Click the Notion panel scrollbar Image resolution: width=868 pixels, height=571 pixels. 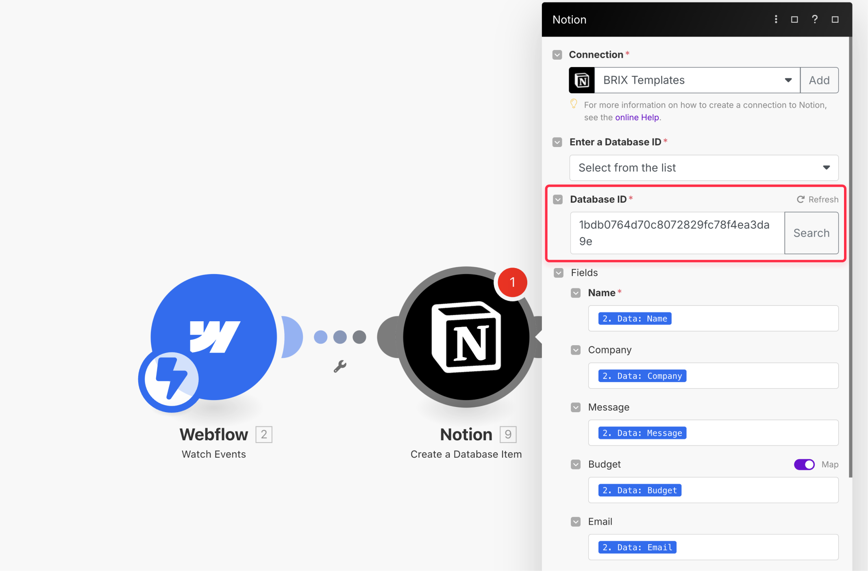(x=851, y=257)
